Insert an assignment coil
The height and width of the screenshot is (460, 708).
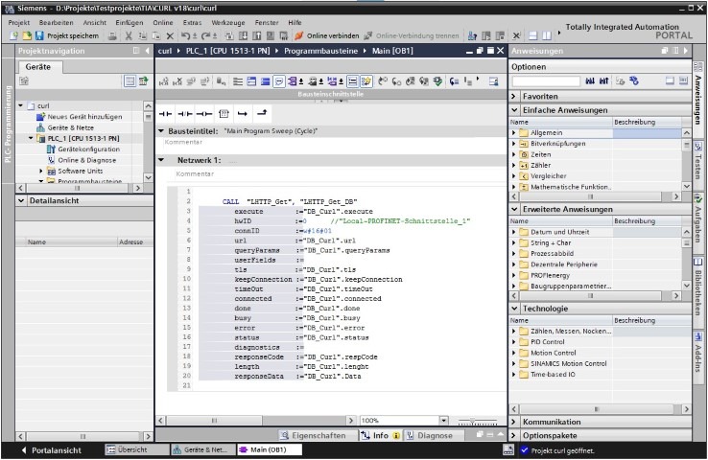click(204, 114)
